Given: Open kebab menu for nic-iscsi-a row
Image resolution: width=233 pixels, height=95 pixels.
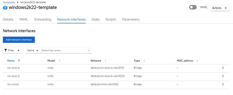Looking at the screenshot, I should point(223,68).
